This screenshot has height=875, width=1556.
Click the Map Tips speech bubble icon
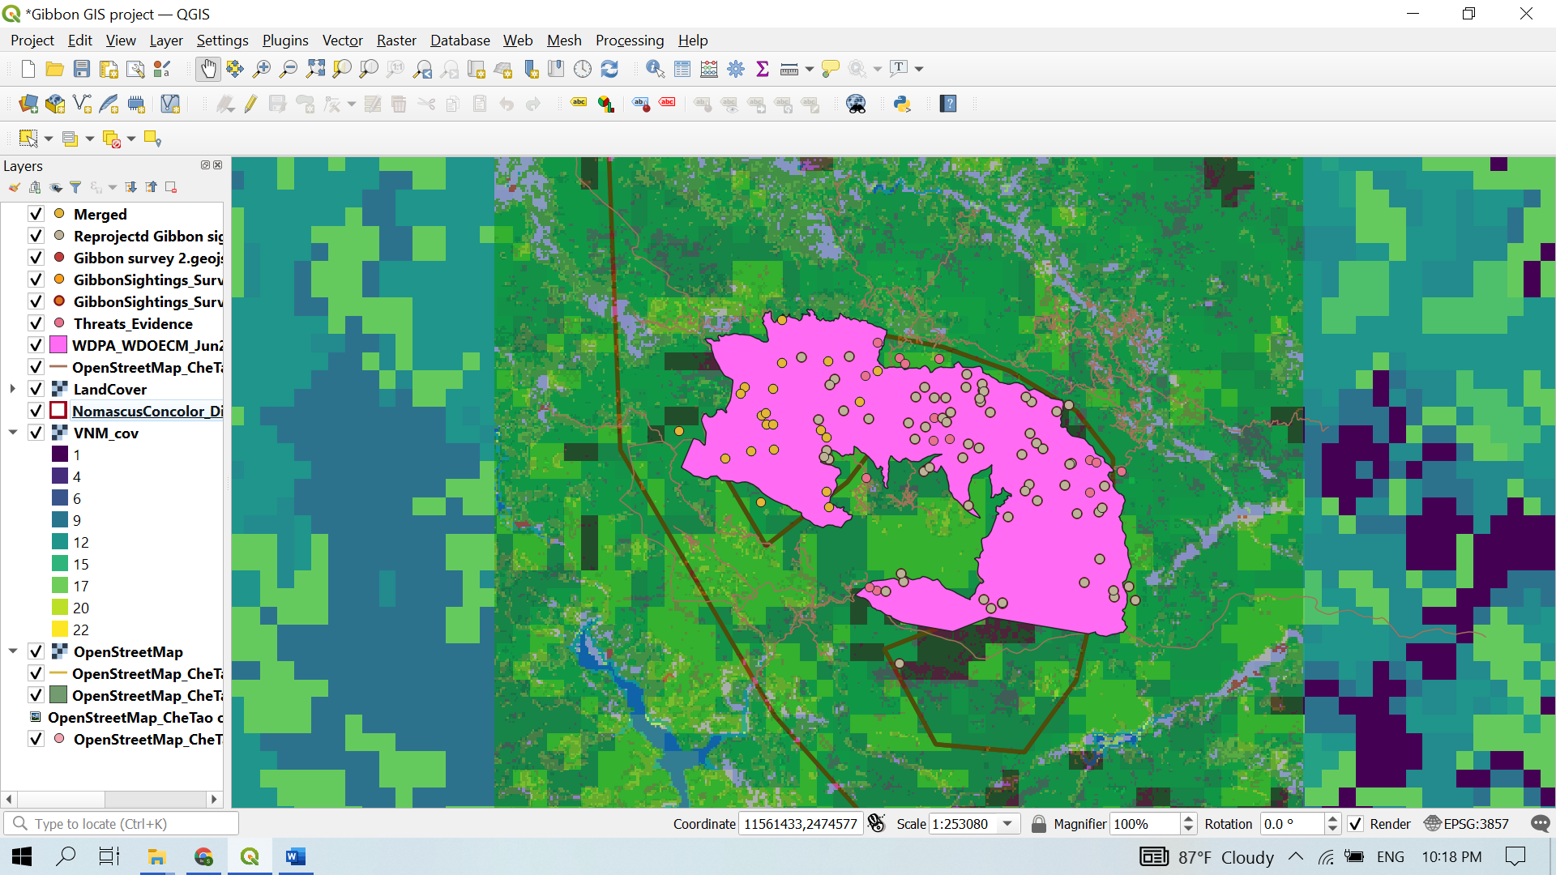click(830, 69)
